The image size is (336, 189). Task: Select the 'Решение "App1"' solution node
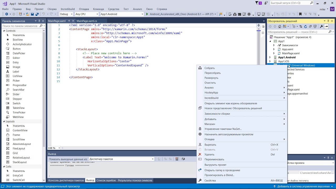(x=293, y=37)
